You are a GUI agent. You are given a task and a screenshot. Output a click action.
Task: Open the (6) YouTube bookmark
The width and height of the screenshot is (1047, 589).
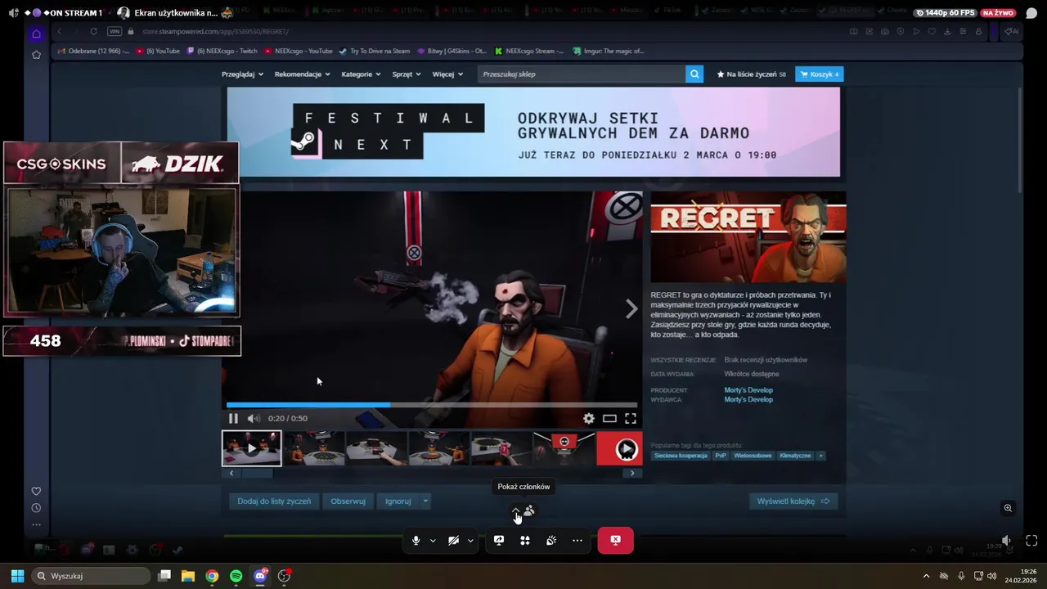[158, 51]
